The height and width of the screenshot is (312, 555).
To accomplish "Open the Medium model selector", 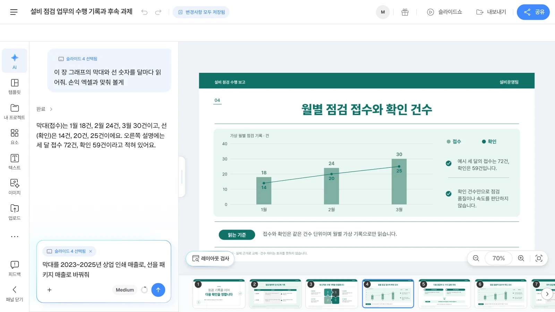I will point(125,290).
